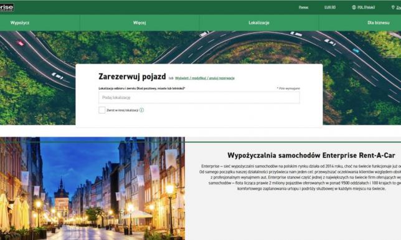Open the Więcej menu
Screen dimensions: 401x240
coord(139,23)
